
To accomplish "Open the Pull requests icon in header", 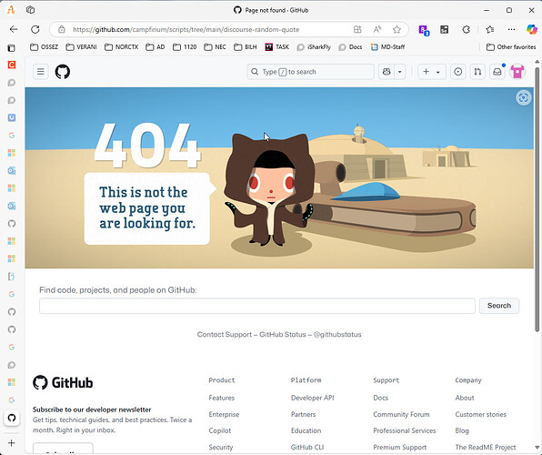I will coord(477,72).
